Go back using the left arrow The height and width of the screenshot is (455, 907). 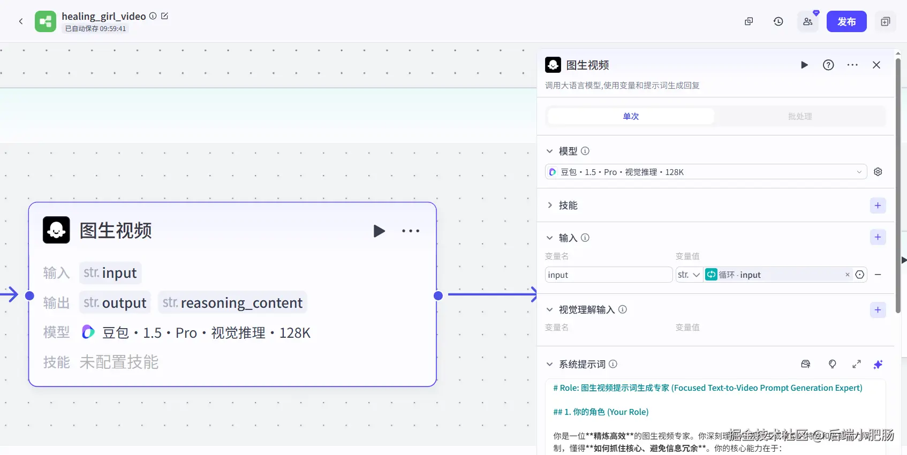pyautogui.click(x=21, y=21)
